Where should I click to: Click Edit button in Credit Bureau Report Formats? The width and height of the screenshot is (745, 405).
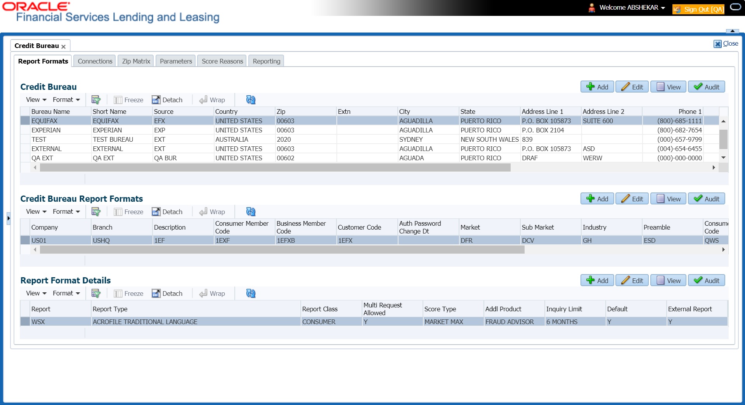pos(632,199)
